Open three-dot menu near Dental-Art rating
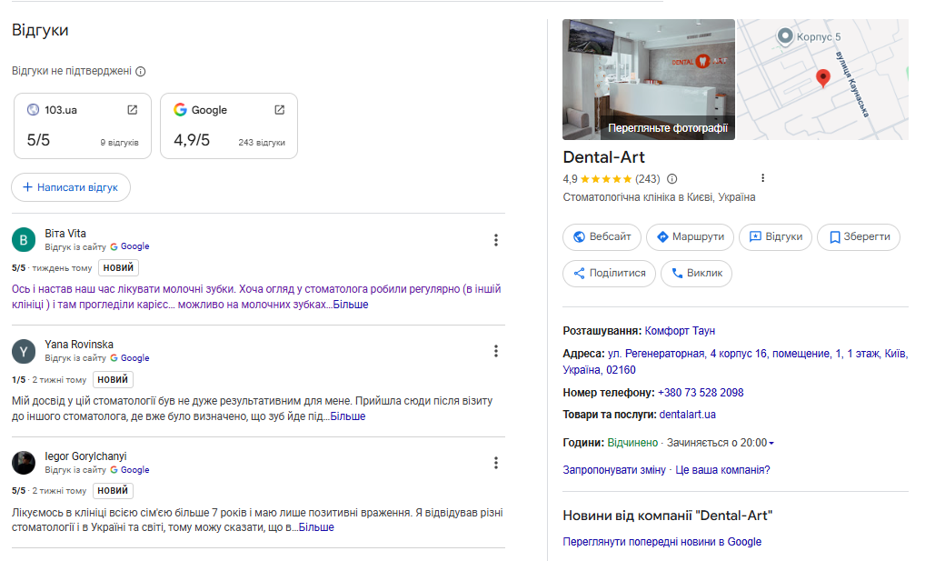This screenshot has height=561, width=945. click(x=762, y=178)
